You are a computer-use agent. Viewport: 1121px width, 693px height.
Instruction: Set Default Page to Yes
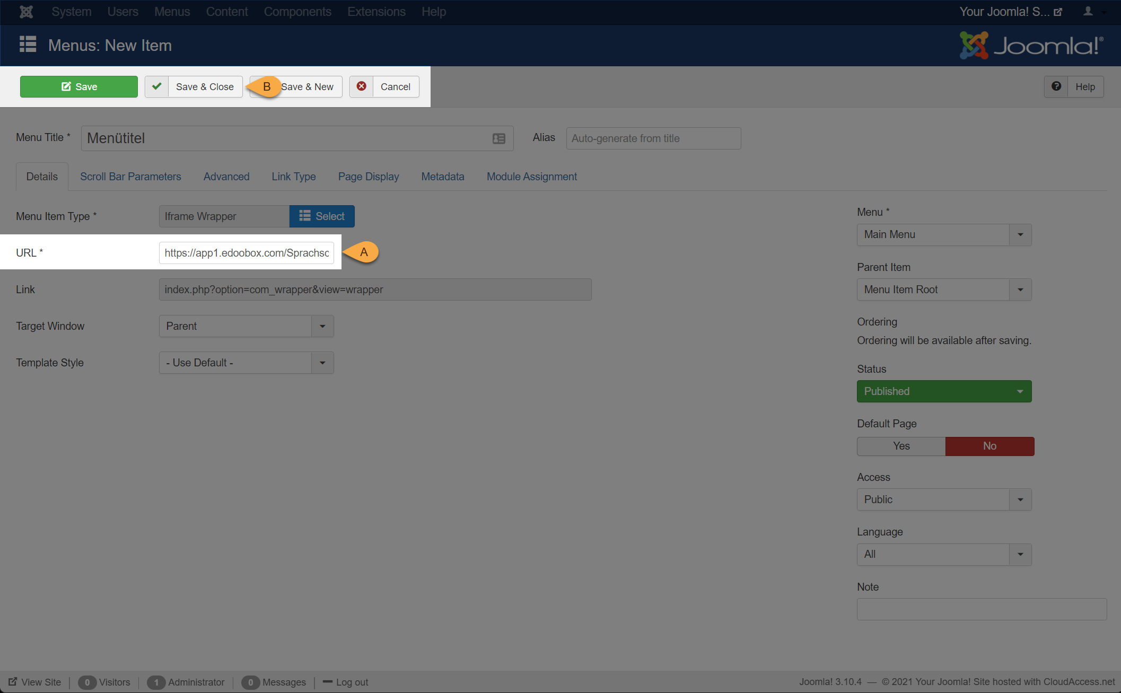pos(901,446)
